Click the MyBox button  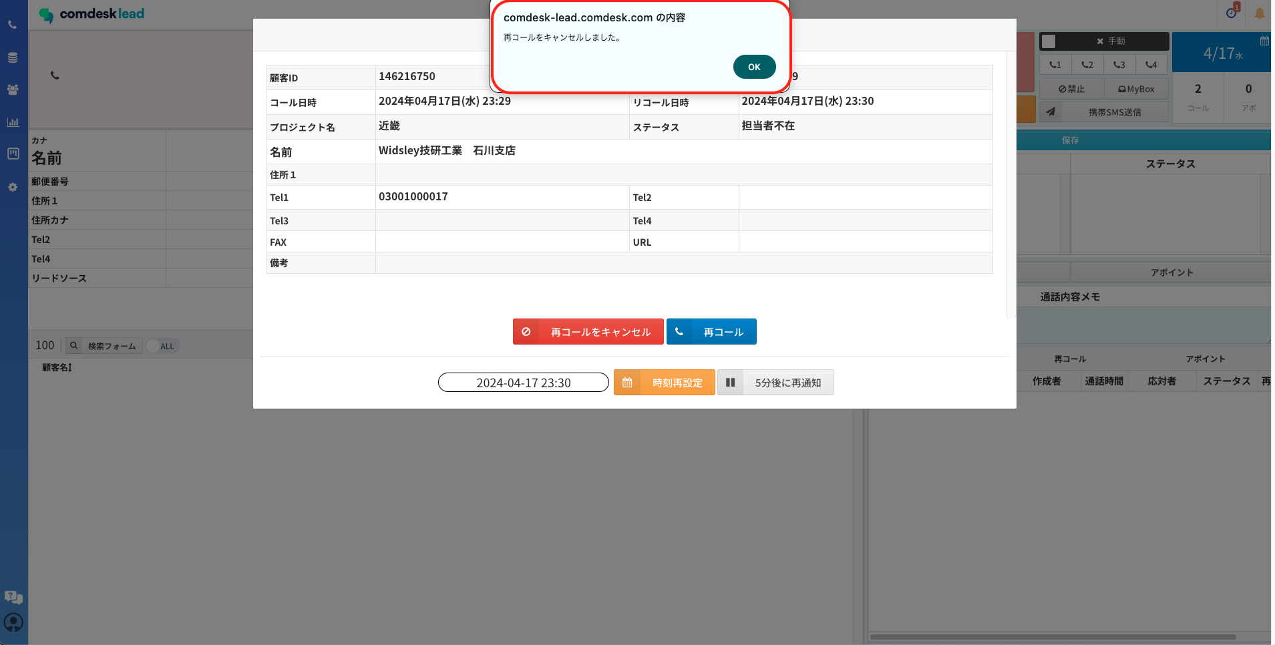pyautogui.click(x=1136, y=89)
